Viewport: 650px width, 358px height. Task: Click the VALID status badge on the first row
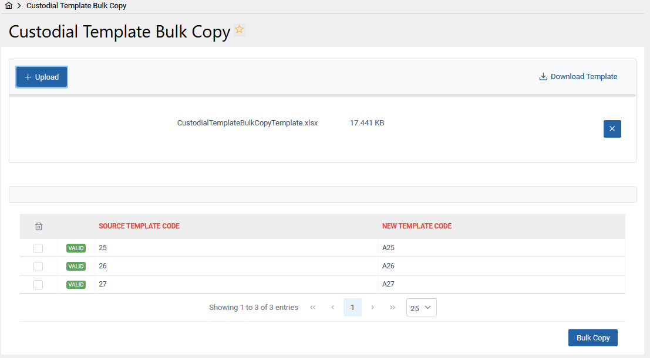tap(76, 248)
